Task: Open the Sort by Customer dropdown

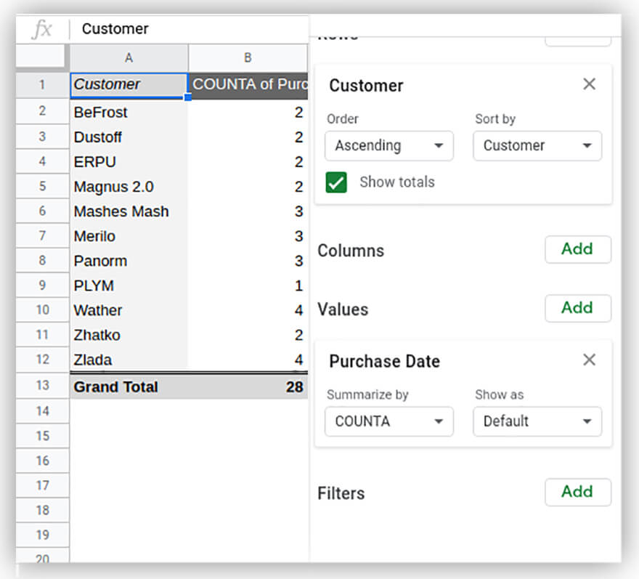Action: click(x=537, y=146)
